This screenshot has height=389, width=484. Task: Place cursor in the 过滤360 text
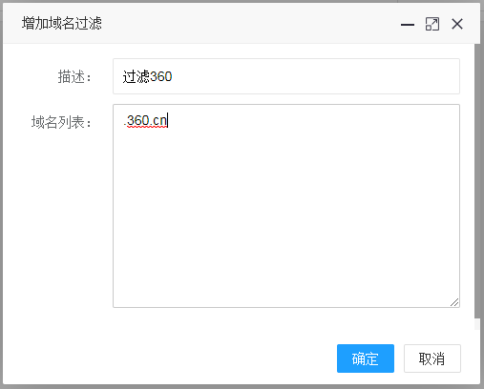tap(147, 76)
